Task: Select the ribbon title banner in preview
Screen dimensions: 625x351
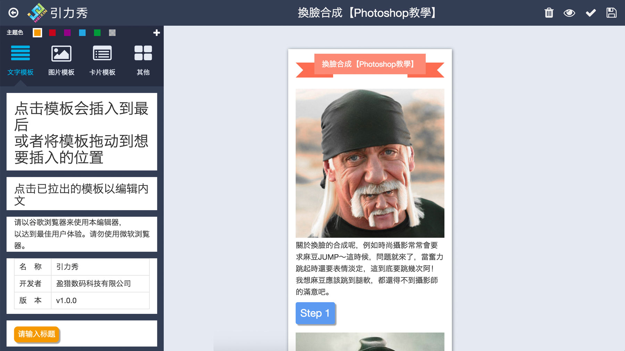Action: coord(370,65)
